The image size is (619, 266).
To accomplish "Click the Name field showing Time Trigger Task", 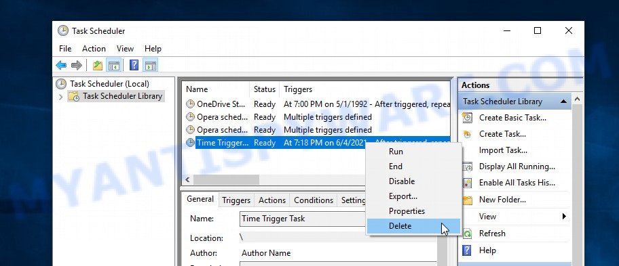I will tap(303, 219).
